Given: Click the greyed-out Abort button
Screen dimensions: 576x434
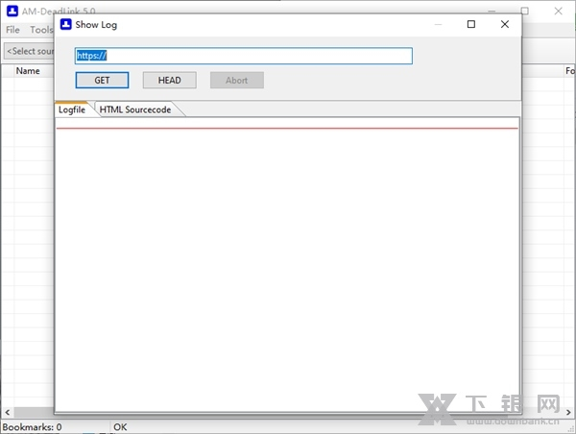Looking at the screenshot, I should point(237,80).
